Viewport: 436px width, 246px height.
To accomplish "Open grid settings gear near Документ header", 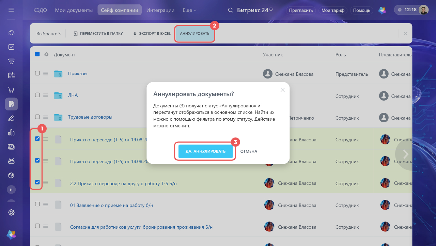I will click(x=46, y=54).
